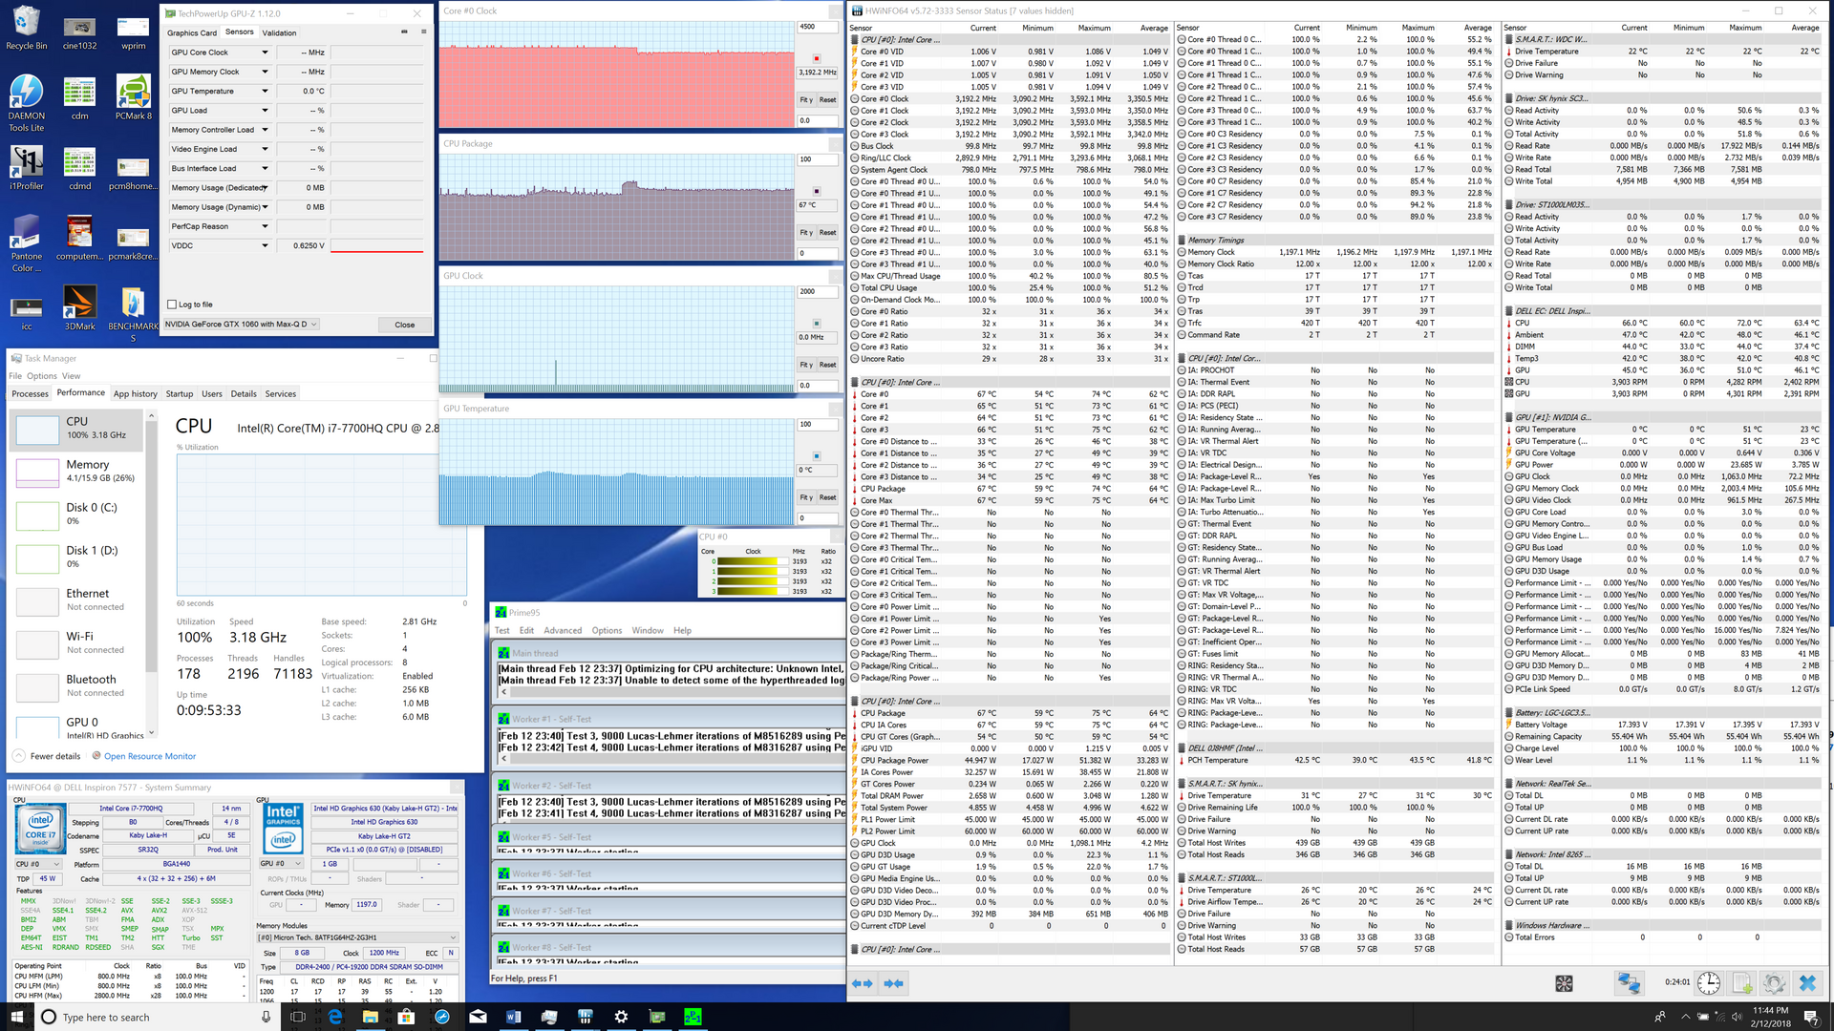Click Reset on Core #0 Clock graph
1834x1031 pixels.
827,99
